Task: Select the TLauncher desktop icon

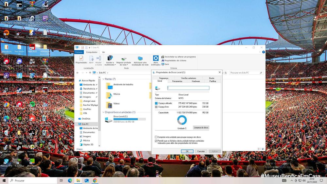Action: click(19, 163)
